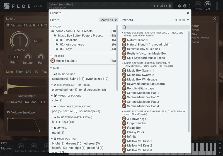The image size is (223, 156).
Task: Save the current preset with floppy icon
Action: click(x=166, y=6)
